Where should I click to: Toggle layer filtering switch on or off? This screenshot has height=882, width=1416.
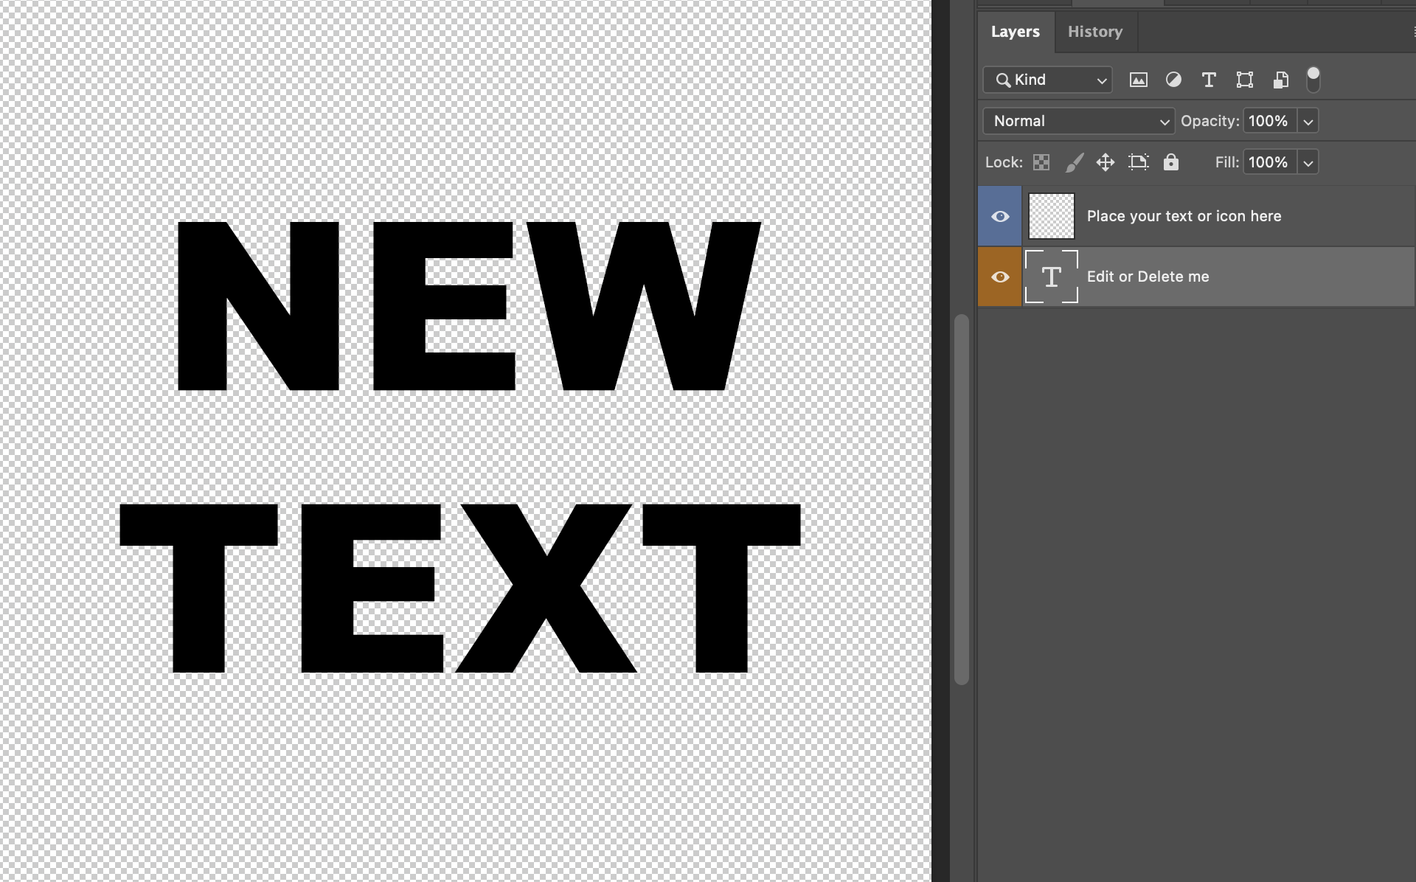pyautogui.click(x=1313, y=79)
